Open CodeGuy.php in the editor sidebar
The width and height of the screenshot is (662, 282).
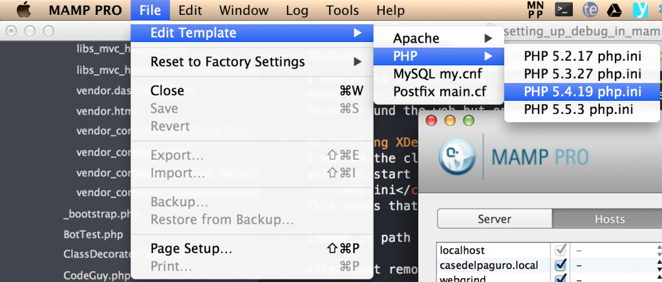[x=98, y=276]
